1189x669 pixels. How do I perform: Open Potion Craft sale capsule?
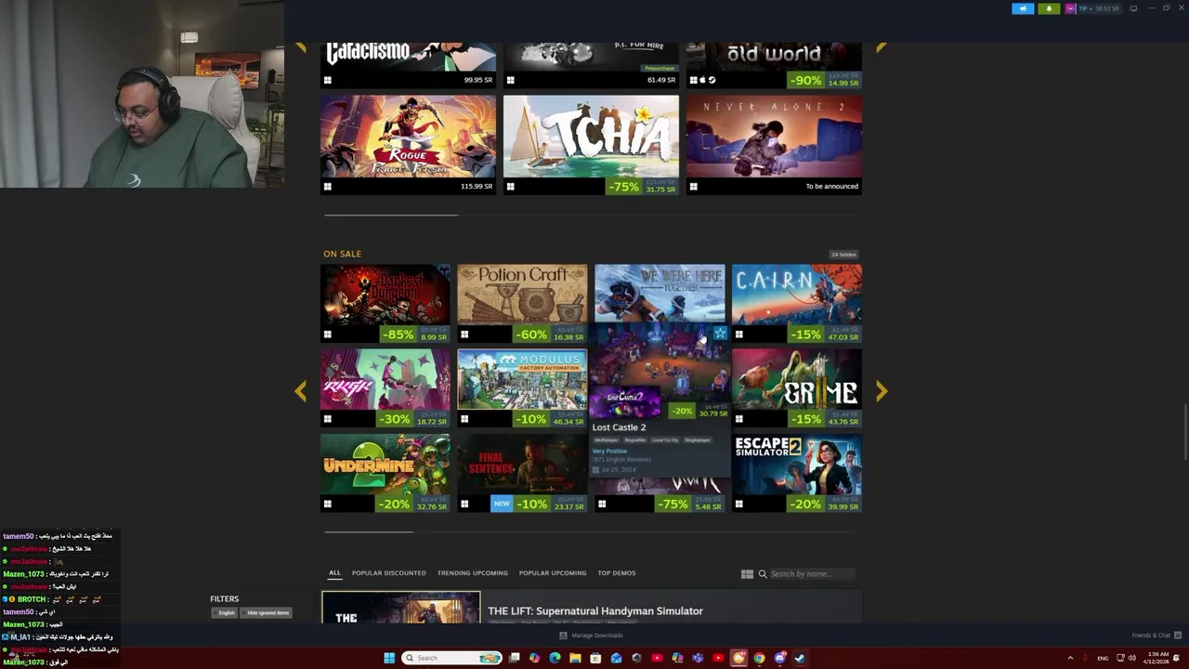522,304
